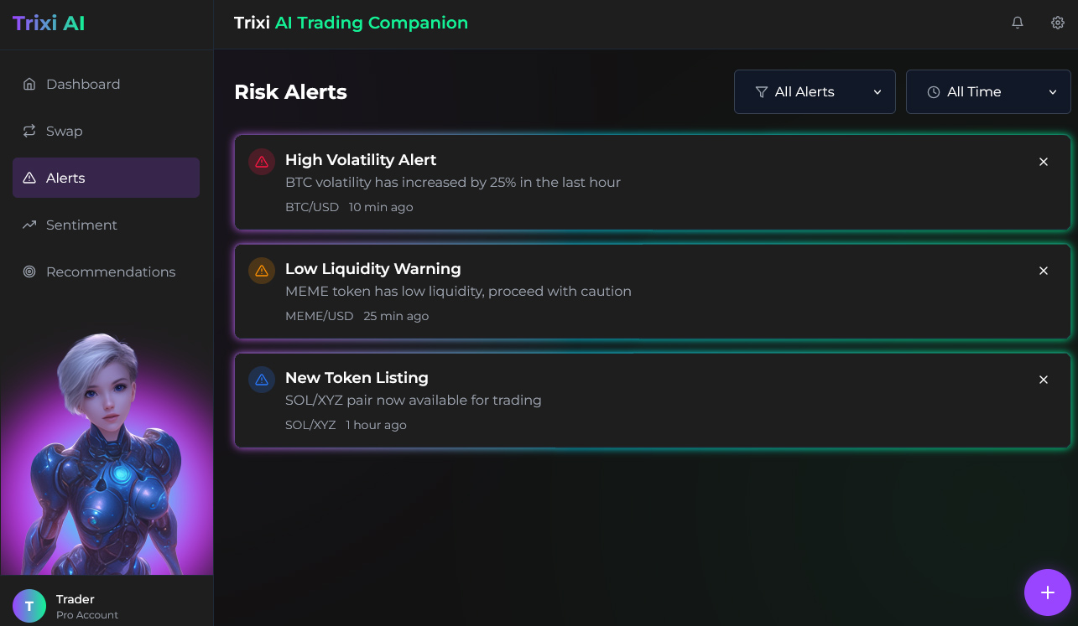The image size is (1078, 626).
Task: Click the orange Low Liquidity warning icon
Action: click(262, 271)
